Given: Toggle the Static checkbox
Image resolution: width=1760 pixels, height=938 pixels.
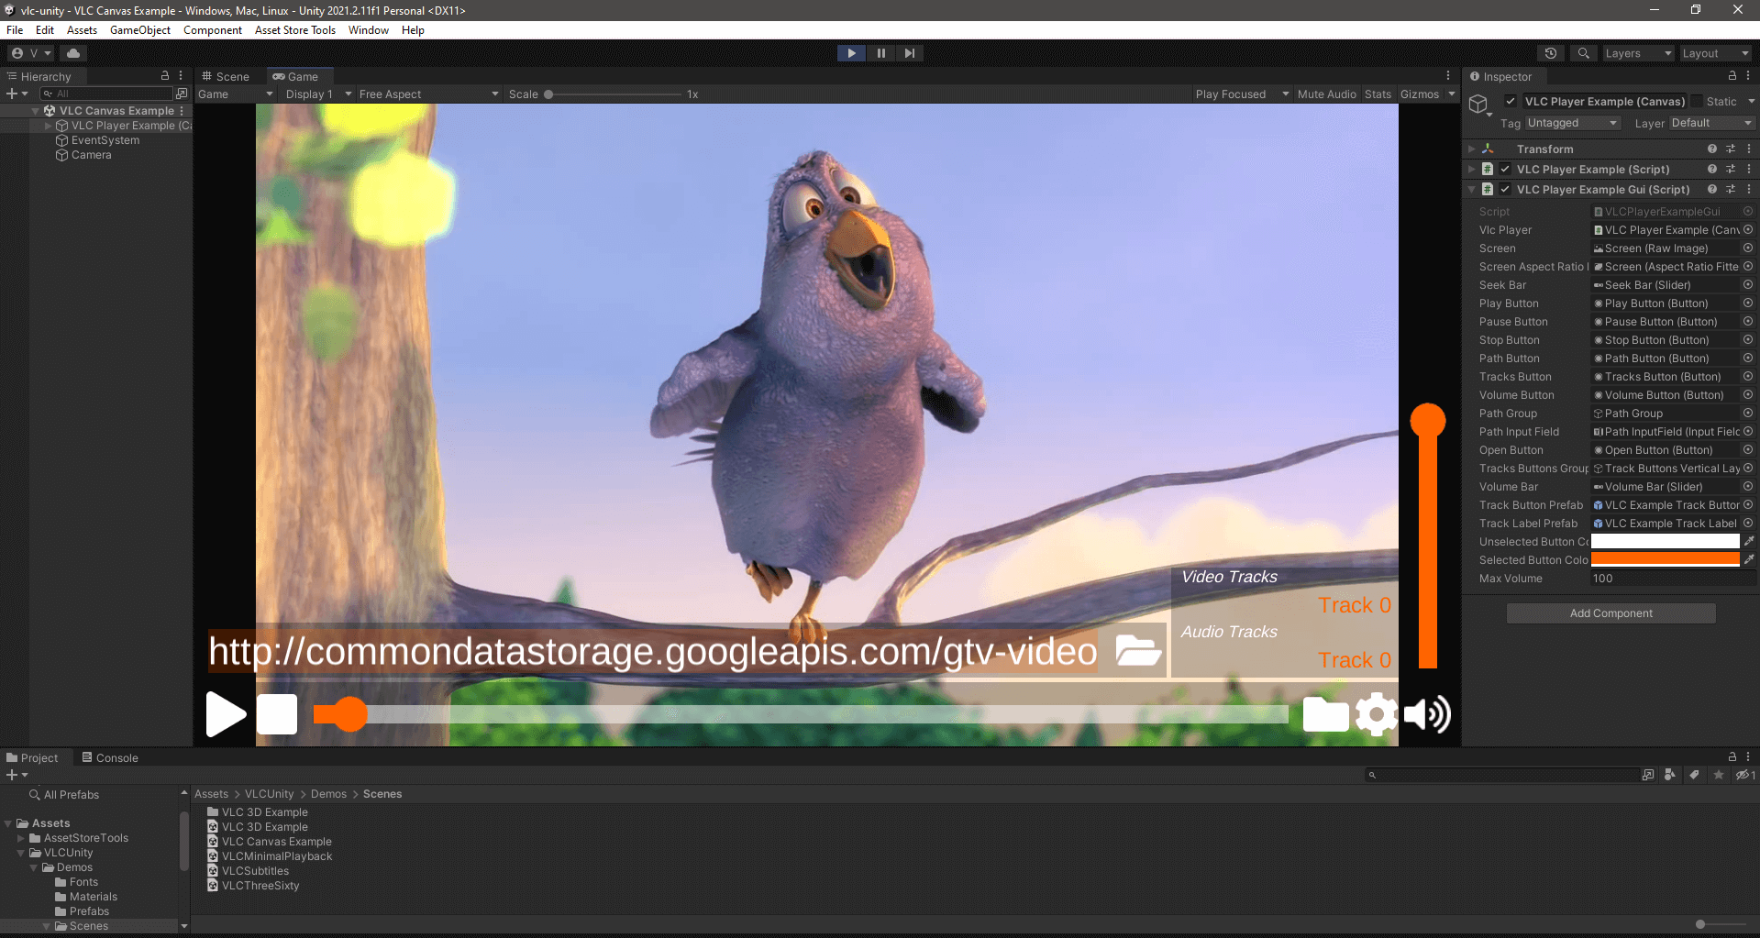Looking at the screenshot, I should (x=1697, y=101).
